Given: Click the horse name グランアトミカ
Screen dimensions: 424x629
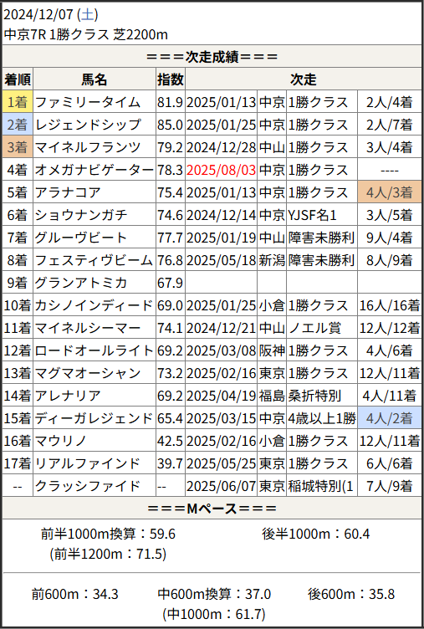Looking at the screenshot, I should [x=80, y=283].
